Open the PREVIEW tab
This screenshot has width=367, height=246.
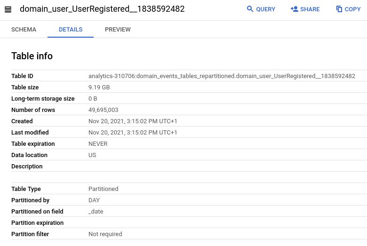(x=118, y=30)
